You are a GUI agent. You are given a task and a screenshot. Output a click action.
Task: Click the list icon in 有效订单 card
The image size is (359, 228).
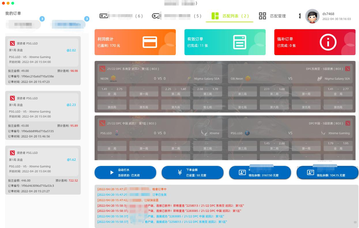click(x=240, y=42)
